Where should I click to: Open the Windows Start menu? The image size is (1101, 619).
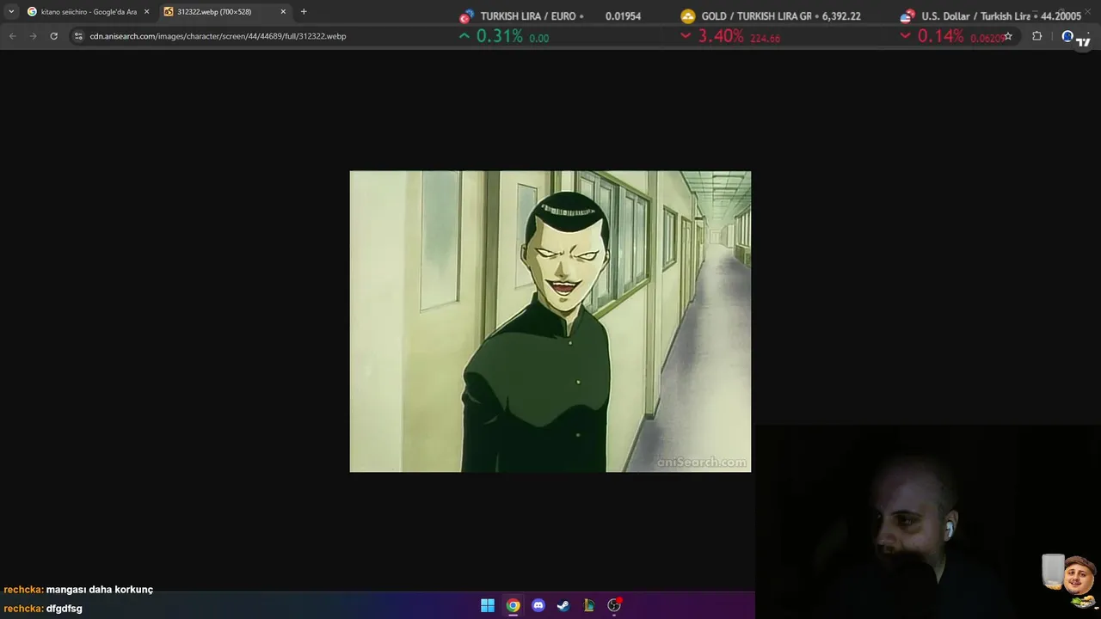(488, 605)
